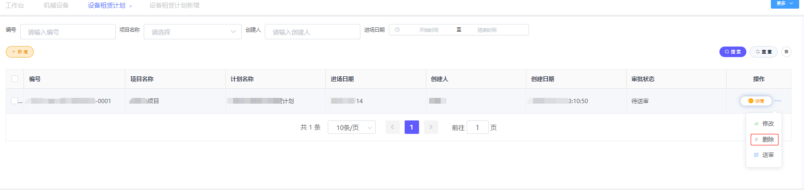Click the previous page arrow
The width and height of the screenshot is (804, 190).
(x=393, y=127)
